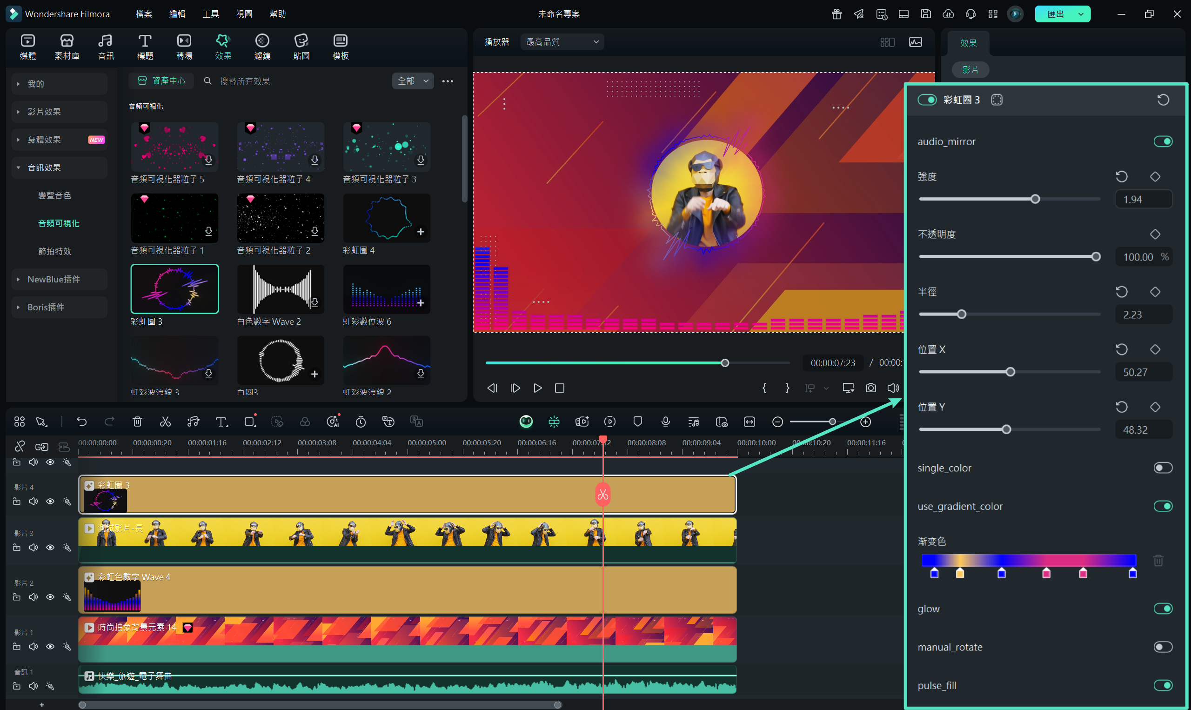This screenshot has height=710, width=1191.
Task: Open the 模板 templates panel
Action: (x=341, y=47)
